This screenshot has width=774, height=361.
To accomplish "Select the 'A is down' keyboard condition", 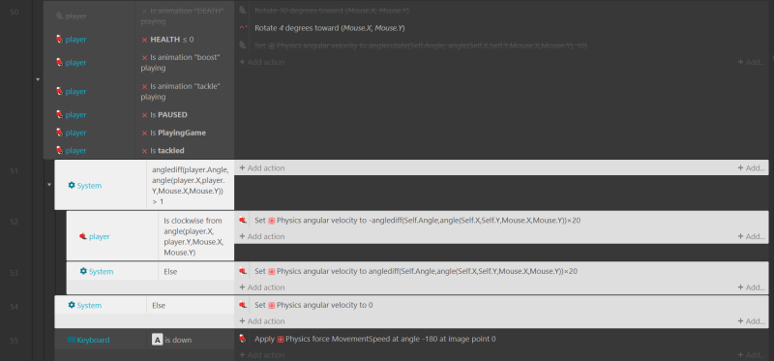I will click(172, 340).
